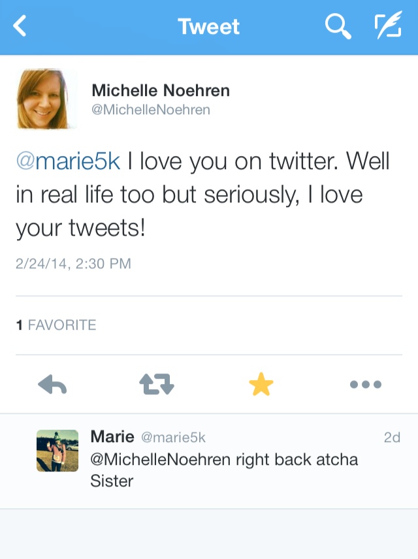The width and height of the screenshot is (418, 559).
Task: Open the @MichelleNoehren handle
Action: (151, 110)
